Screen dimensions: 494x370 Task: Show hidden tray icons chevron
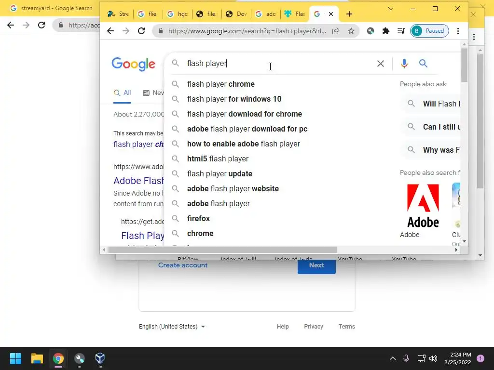click(x=393, y=358)
